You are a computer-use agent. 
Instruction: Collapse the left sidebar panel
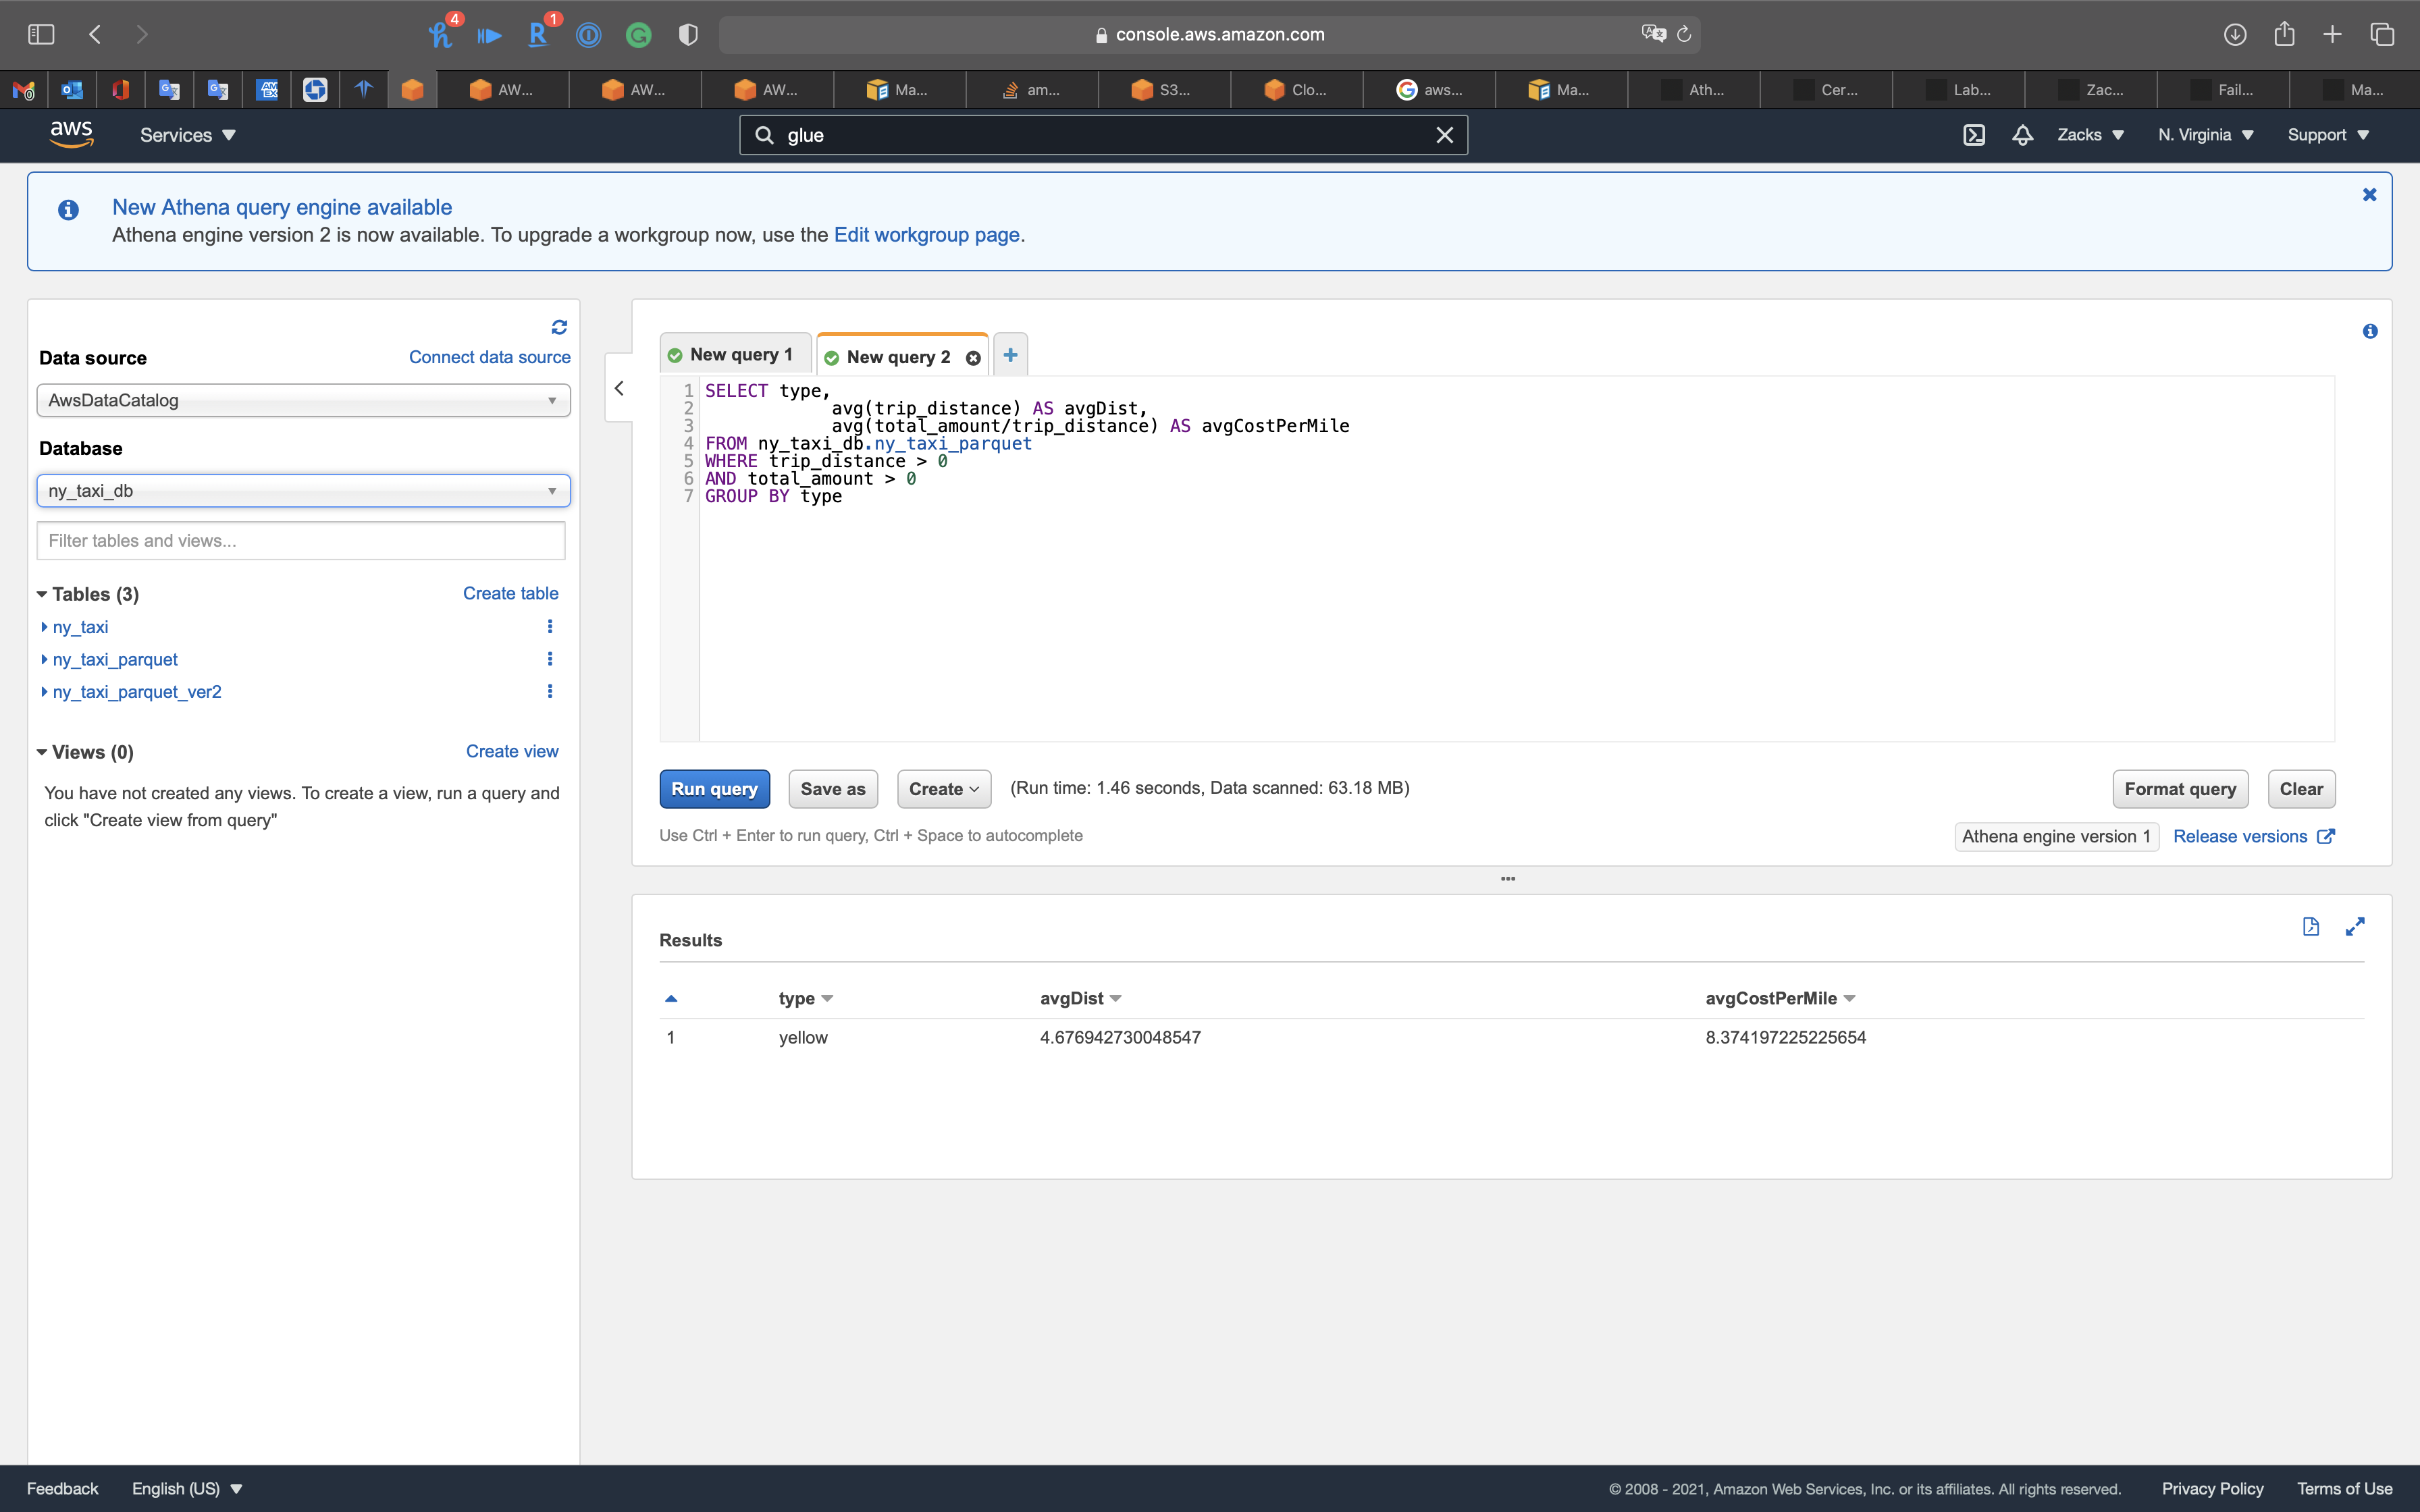[x=619, y=388]
